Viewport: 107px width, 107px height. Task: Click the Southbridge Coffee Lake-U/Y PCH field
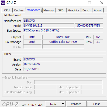tap(63, 42)
